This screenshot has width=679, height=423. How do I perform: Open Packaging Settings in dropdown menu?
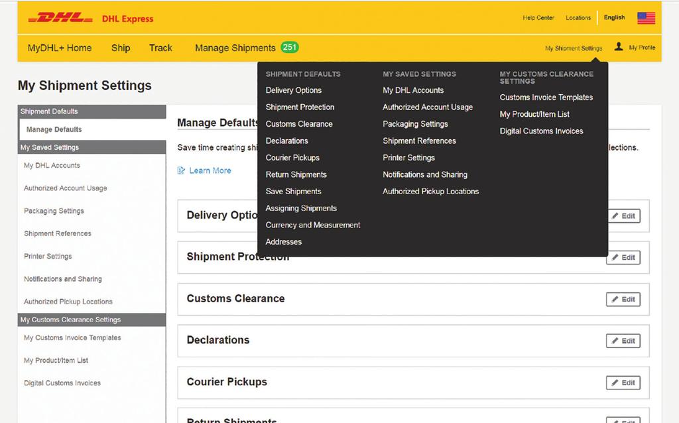(x=415, y=124)
